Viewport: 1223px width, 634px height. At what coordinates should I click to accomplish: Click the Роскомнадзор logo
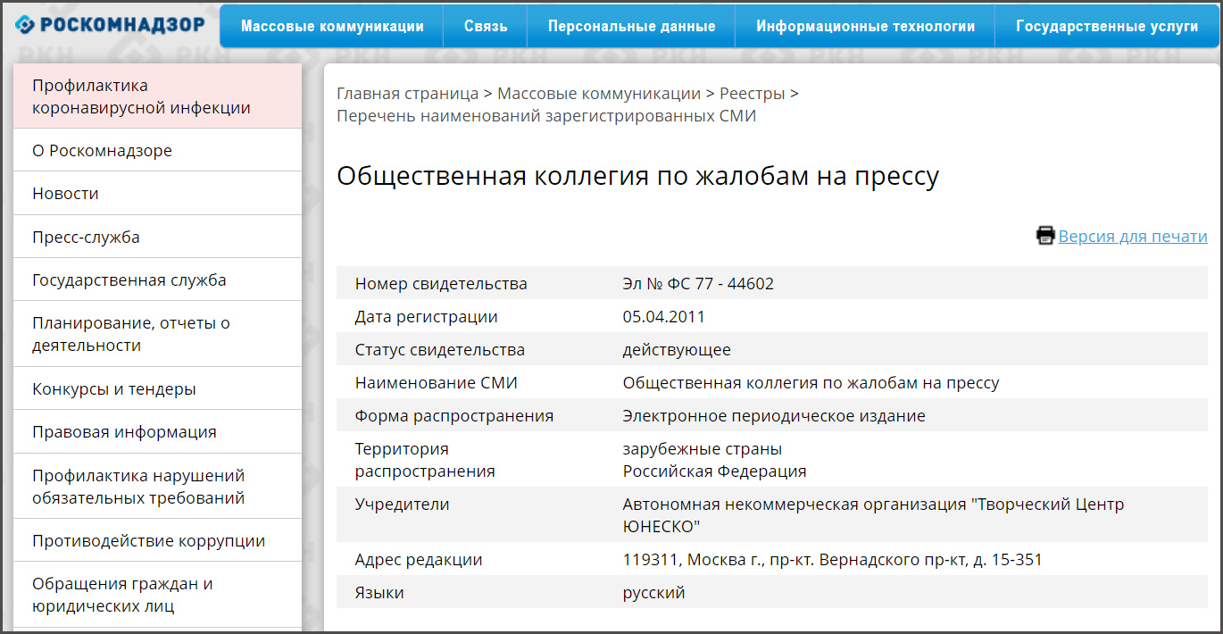(110, 25)
